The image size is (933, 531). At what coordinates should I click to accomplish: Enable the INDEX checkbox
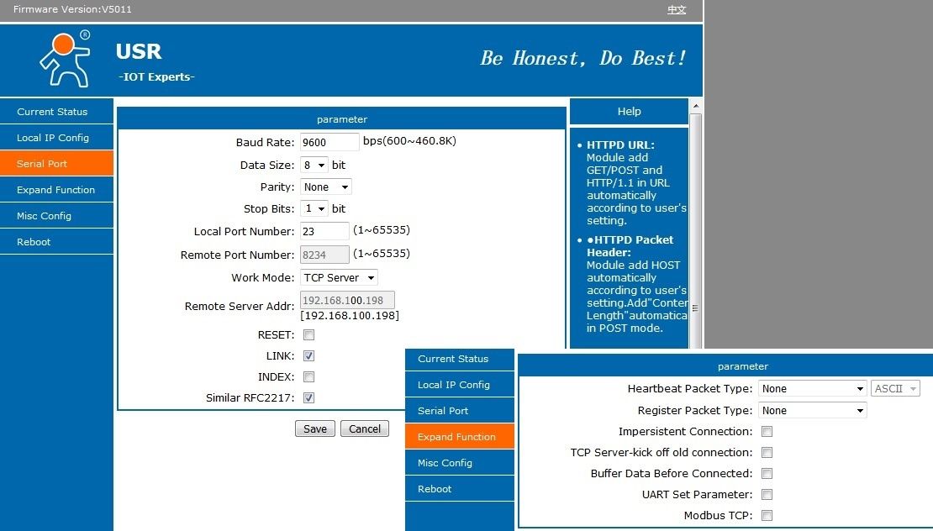308,377
